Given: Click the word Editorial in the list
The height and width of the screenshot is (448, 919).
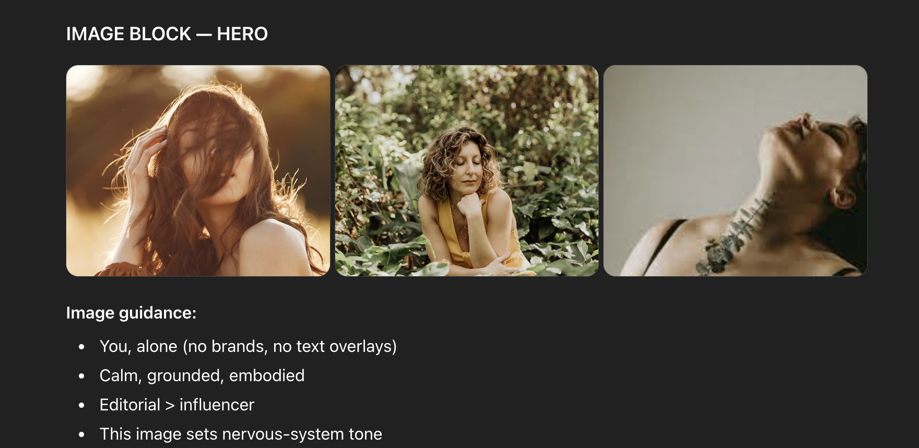Looking at the screenshot, I should [130, 405].
